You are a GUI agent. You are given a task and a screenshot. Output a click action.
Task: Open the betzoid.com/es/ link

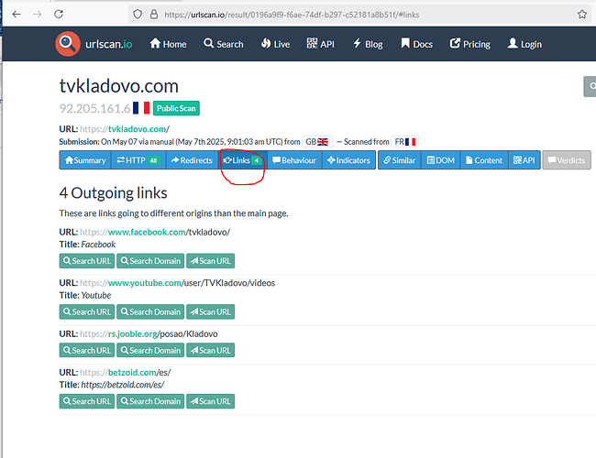pos(125,373)
